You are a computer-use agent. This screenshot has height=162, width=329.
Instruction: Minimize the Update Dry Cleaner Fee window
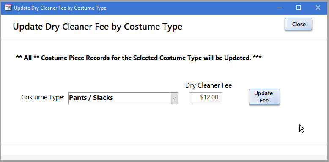[x=279, y=8]
